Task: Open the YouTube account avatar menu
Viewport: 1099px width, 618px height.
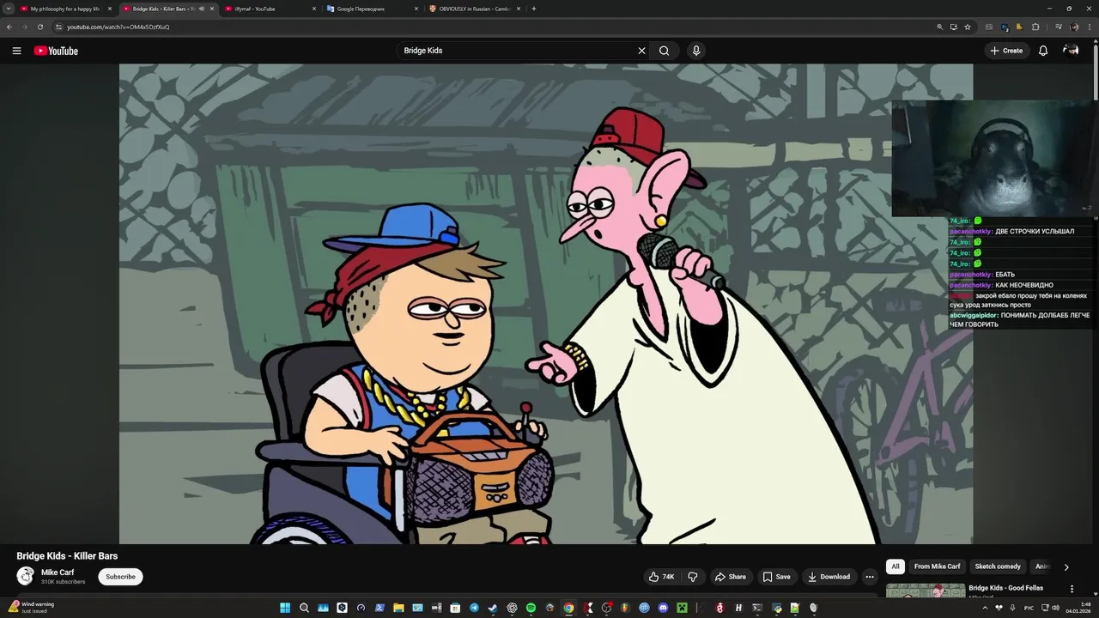Action: point(1071,51)
